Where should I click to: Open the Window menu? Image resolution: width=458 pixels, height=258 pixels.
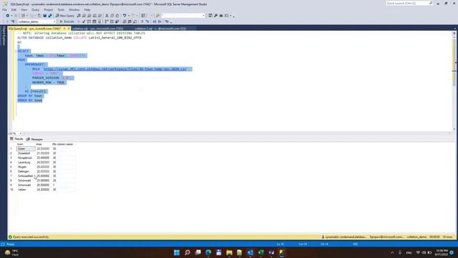pyautogui.click(x=74, y=9)
